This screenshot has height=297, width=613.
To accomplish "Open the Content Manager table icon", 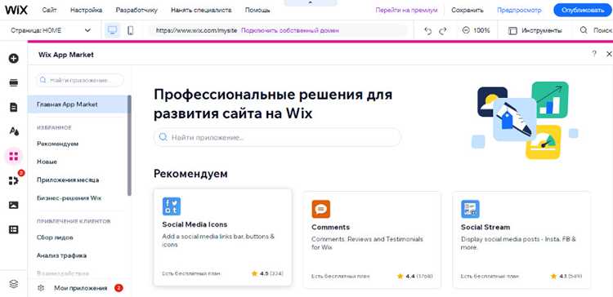I will [14, 230].
